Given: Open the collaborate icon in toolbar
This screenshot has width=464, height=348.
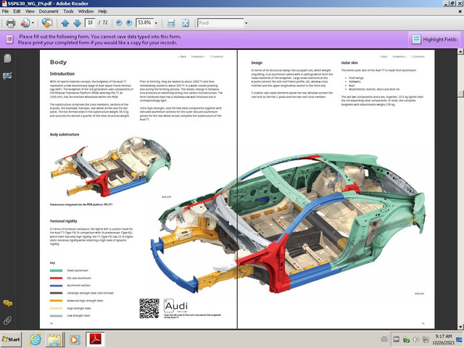Looking at the screenshot, I should 25,22.
